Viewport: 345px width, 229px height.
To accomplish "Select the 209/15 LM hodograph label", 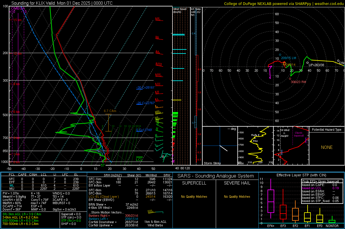I will click(x=289, y=58).
